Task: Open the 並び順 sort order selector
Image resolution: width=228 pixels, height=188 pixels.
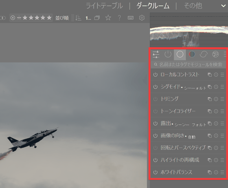Action: pyautogui.click(x=62, y=18)
